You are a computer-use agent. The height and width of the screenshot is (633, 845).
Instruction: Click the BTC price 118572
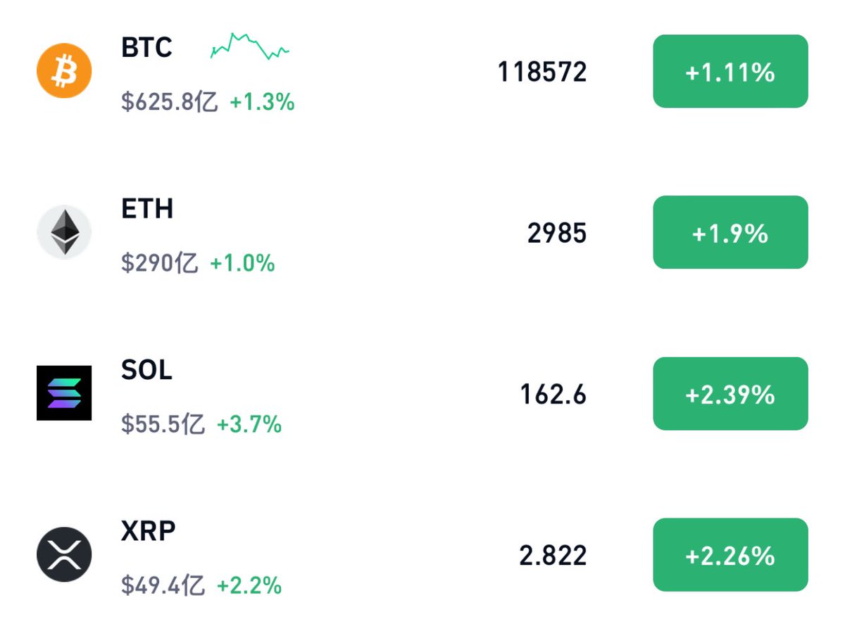click(x=542, y=72)
